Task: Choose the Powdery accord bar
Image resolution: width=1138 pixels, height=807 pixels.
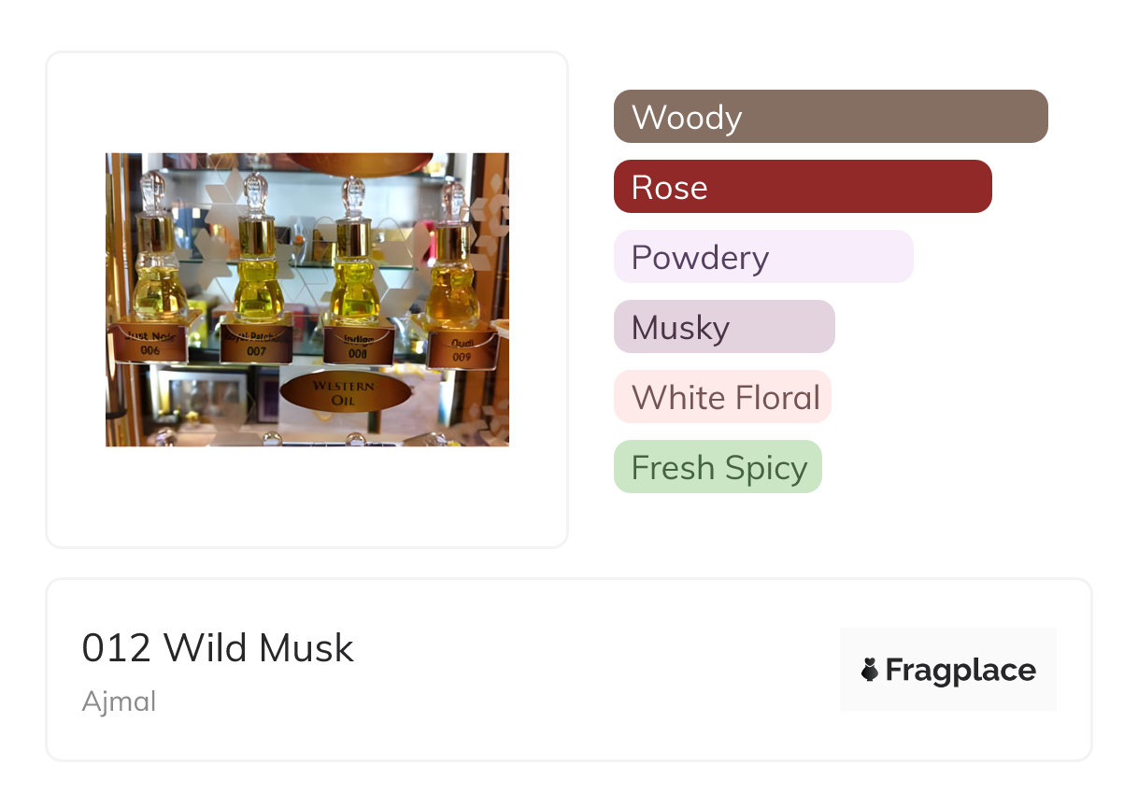Action: point(763,257)
